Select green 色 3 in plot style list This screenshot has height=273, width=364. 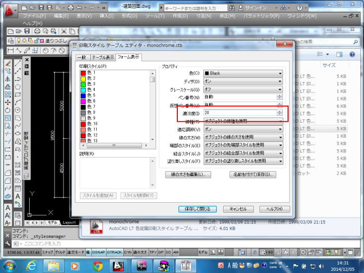[88, 84]
